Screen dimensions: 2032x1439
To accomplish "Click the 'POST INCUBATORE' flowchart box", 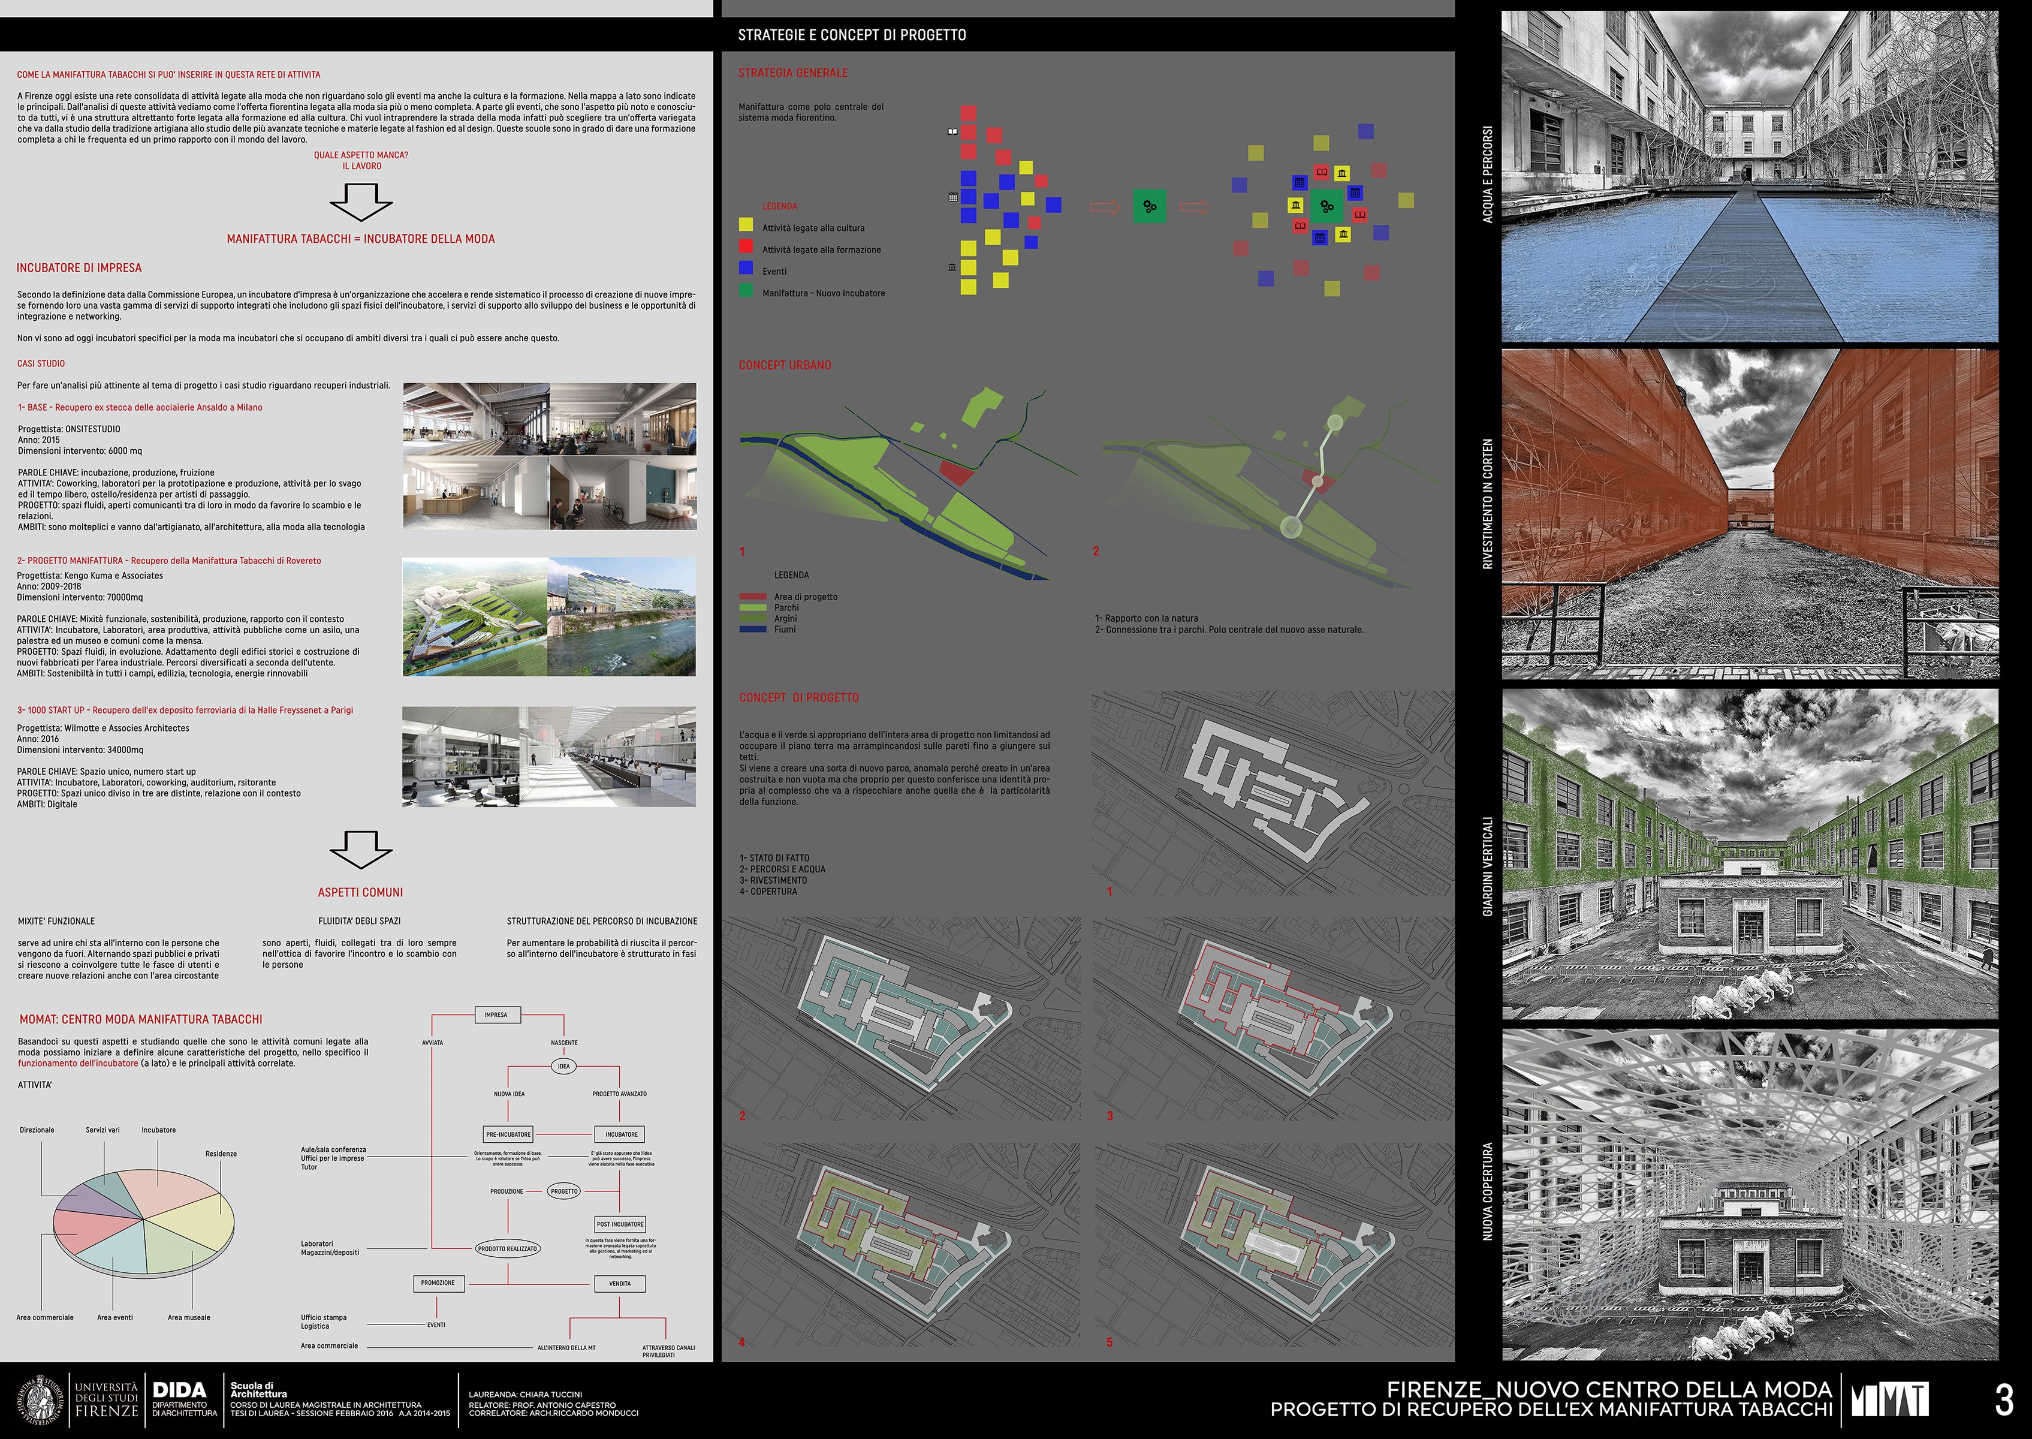I will 620,1224.
